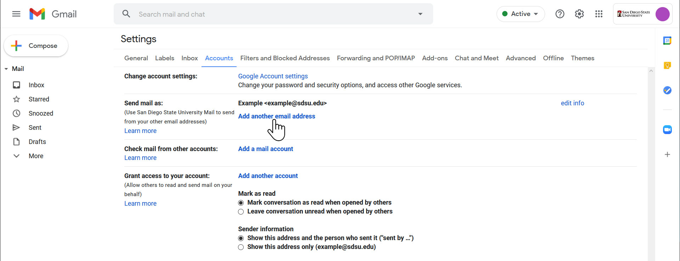The width and height of the screenshot is (680, 261).
Task: Open Learn more under Send mail as
Action: click(x=140, y=131)
